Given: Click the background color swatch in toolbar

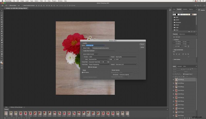Looking at the screenshot, I should [x=2, y=63].
